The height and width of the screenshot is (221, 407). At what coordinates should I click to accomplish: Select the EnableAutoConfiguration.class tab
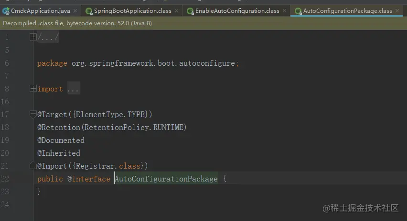[x=237, y=11]
